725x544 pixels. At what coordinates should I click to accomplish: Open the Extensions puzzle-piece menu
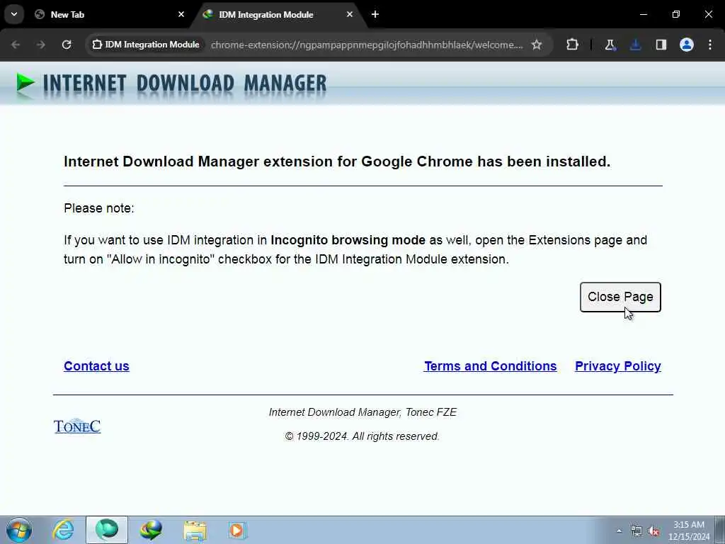[x=572, y=45]
